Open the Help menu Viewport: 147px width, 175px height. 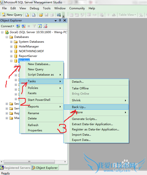click(92, 8)
